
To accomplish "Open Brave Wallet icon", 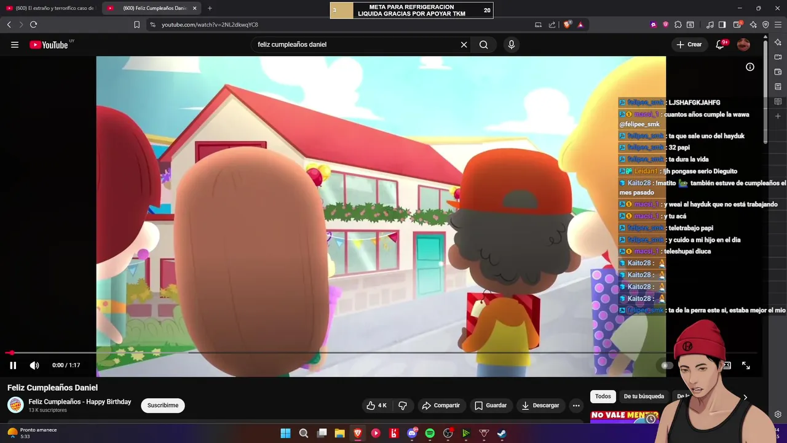I will tap(738, 25).
